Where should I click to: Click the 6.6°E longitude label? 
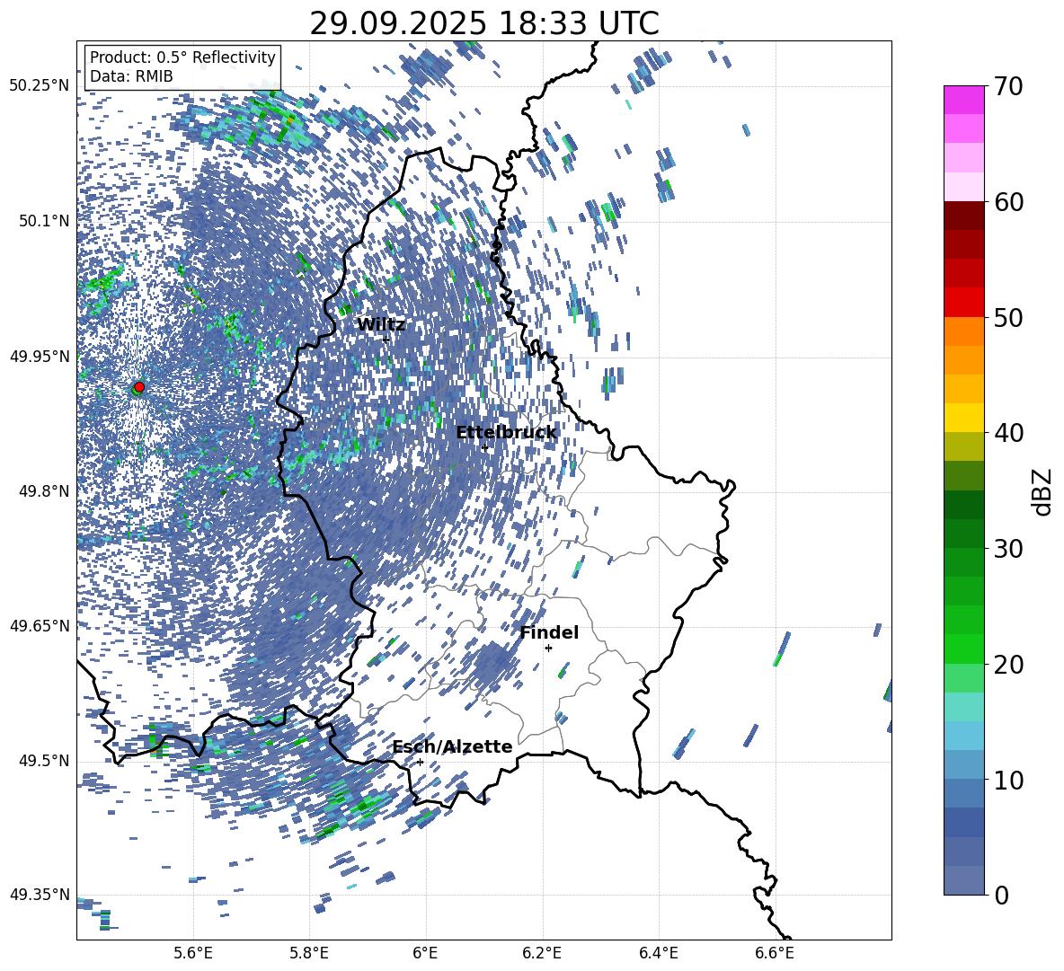click(x=775, y=953)
